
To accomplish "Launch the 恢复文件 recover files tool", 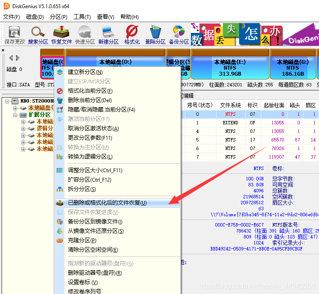I will tap(61, 35).
